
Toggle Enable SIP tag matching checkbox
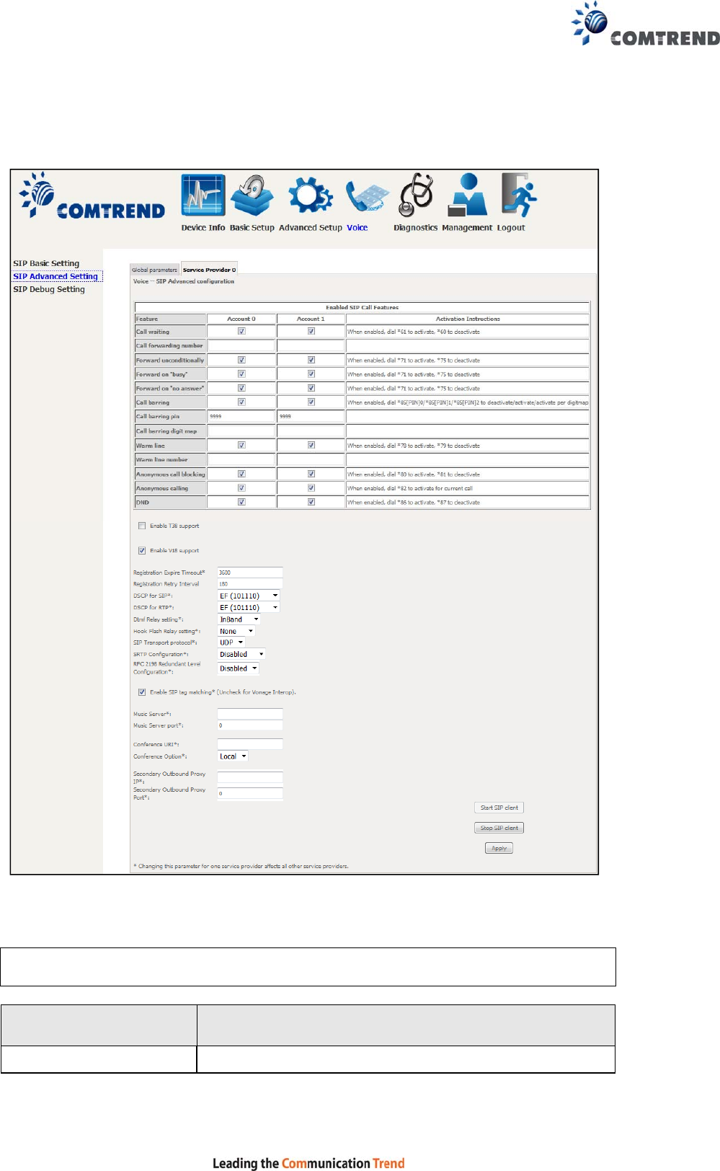pos(142,692)
